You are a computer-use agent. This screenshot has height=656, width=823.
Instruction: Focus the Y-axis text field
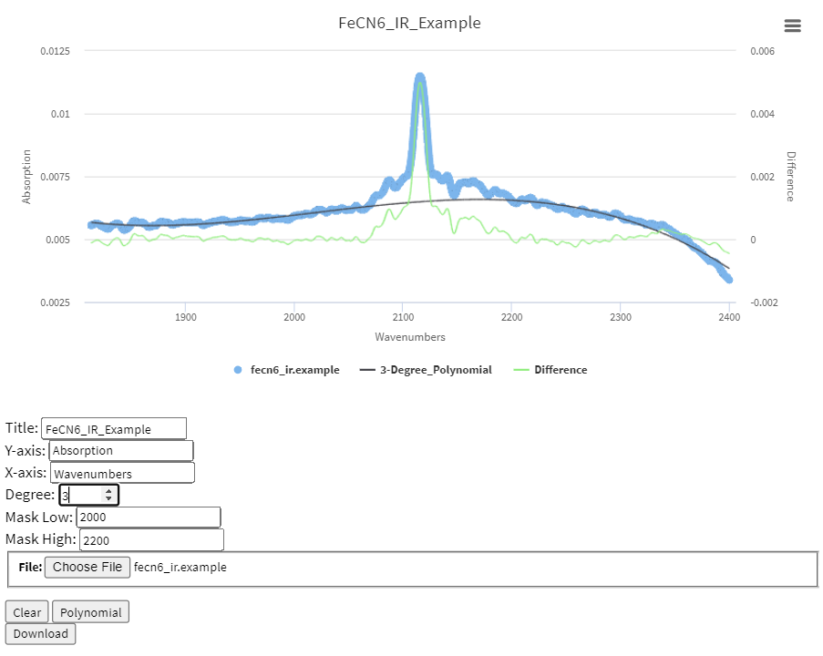click(120, 450)
